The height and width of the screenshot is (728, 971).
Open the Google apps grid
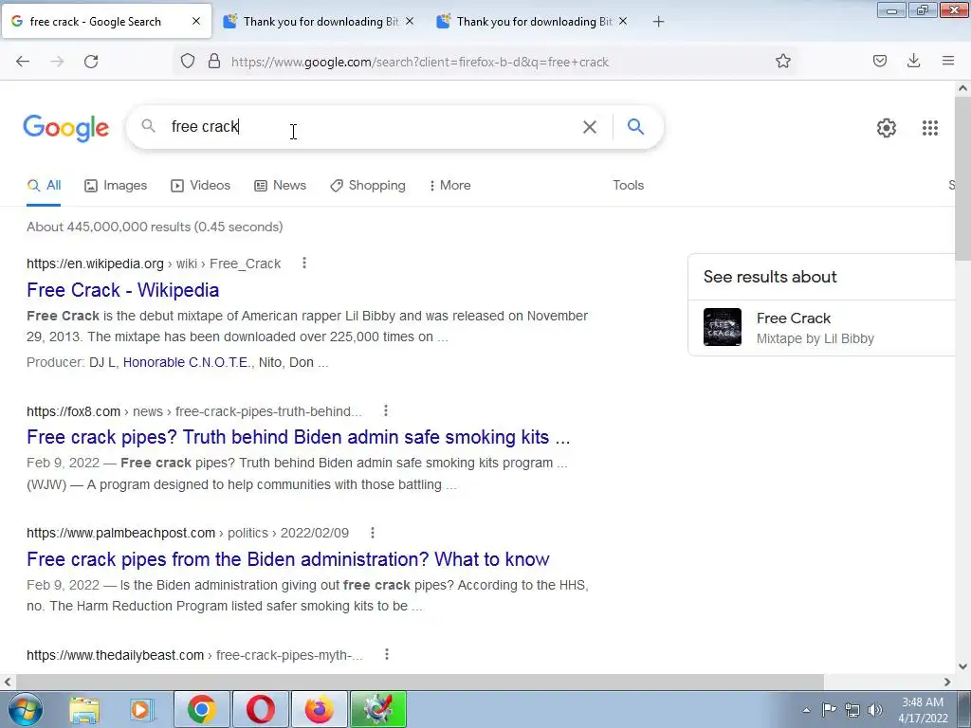(x=929, y=128)
